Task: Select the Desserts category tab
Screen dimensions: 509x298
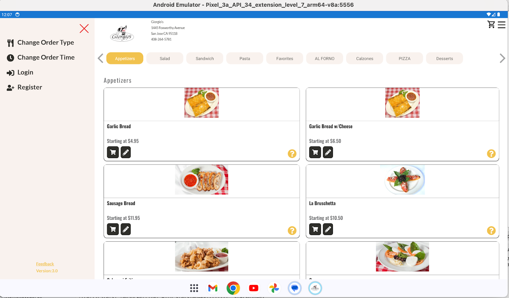Action: [445, 58]
